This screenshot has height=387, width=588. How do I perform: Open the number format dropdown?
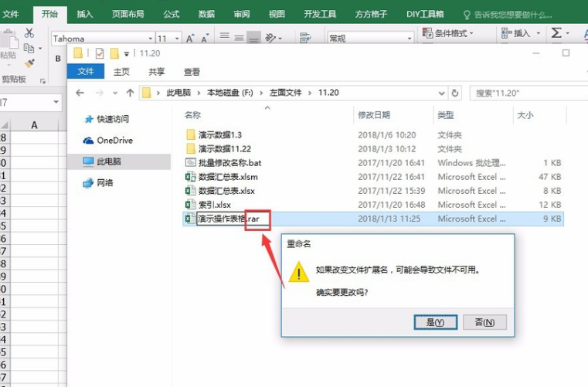410,39
